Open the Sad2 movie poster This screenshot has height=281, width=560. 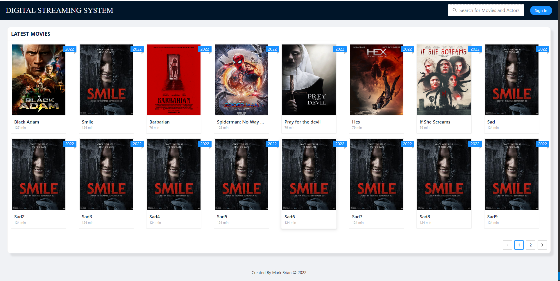click(x=39, y=175)
